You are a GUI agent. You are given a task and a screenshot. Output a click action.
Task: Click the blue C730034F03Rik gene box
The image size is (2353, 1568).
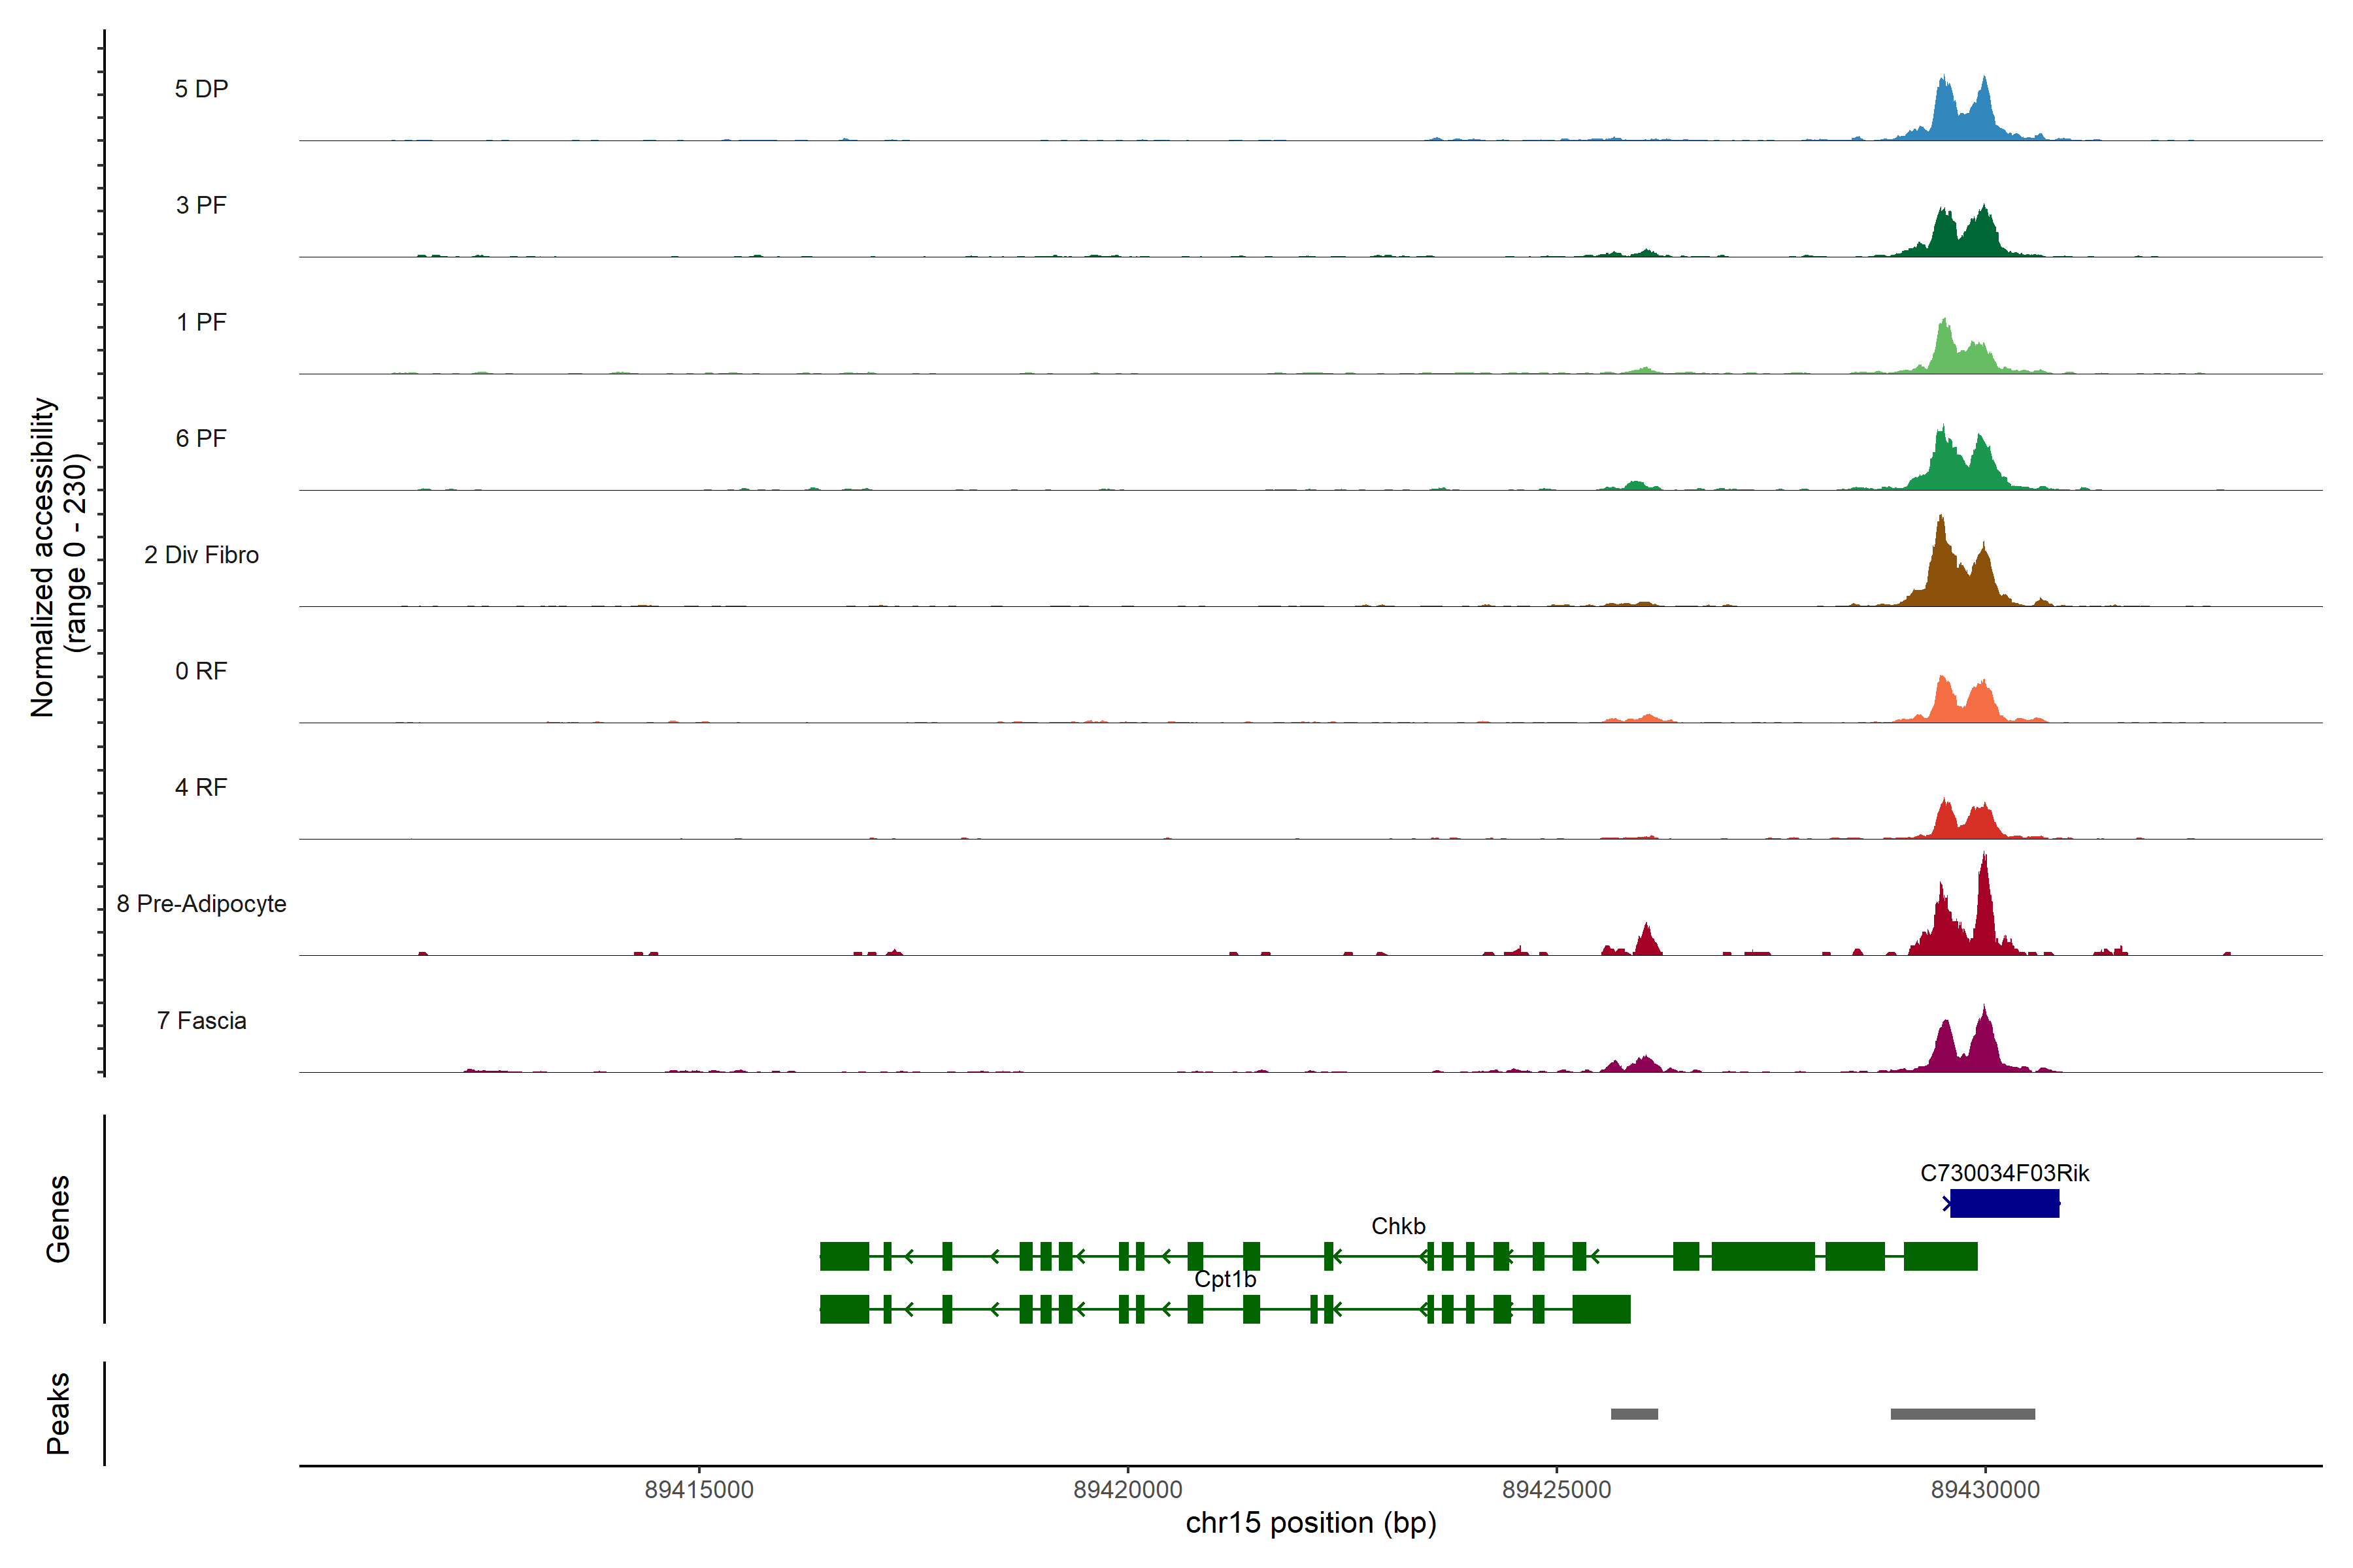click(x=2004, y=1203)
